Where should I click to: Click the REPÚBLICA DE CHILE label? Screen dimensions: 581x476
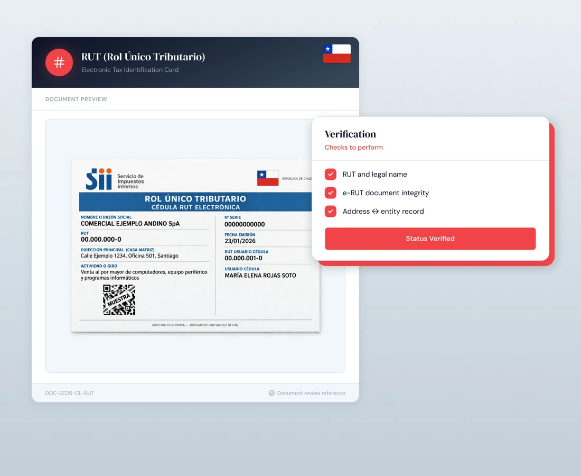(297, 178)
